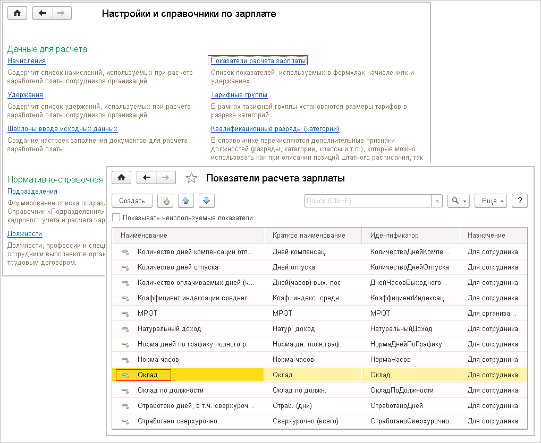Go forward in the Настройки и справочники window
541x443 pixels.
tap(62, 13)
